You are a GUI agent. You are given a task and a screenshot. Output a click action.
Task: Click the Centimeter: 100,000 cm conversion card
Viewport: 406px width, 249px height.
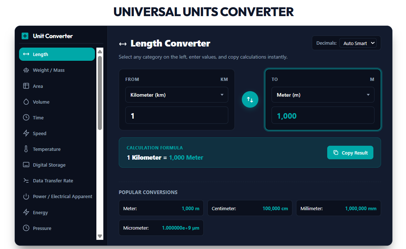250,208
